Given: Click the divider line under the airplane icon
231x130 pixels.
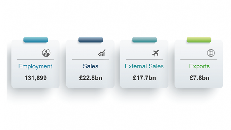Looking at the screenshot, I should click(x=144, y=59).
